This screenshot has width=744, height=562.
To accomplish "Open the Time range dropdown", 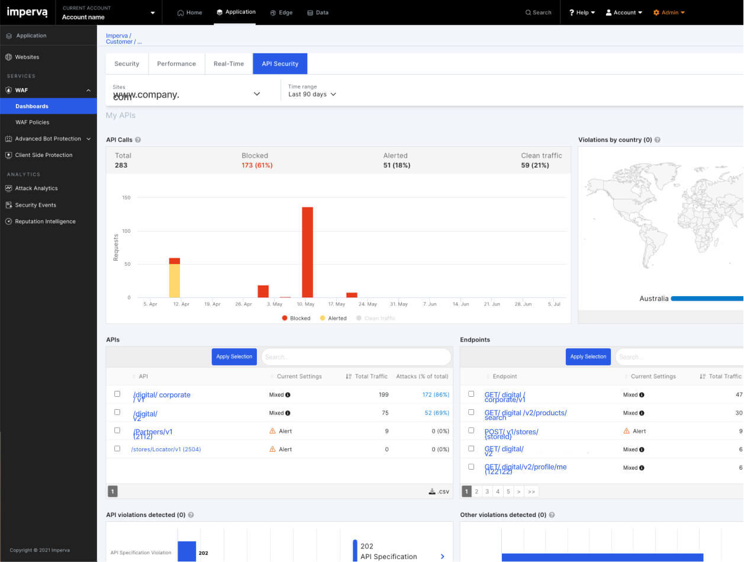I will click(x=311, y=94).
